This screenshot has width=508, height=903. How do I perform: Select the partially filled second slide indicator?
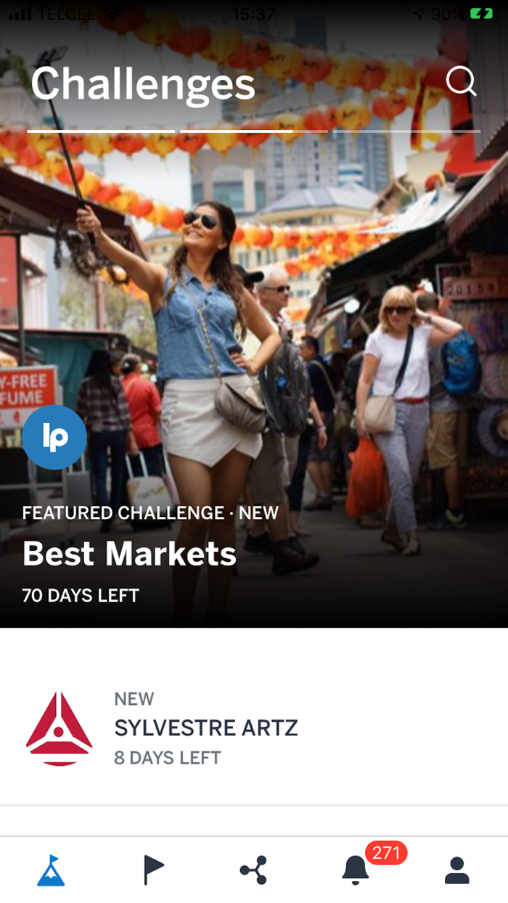coord(253,131)
